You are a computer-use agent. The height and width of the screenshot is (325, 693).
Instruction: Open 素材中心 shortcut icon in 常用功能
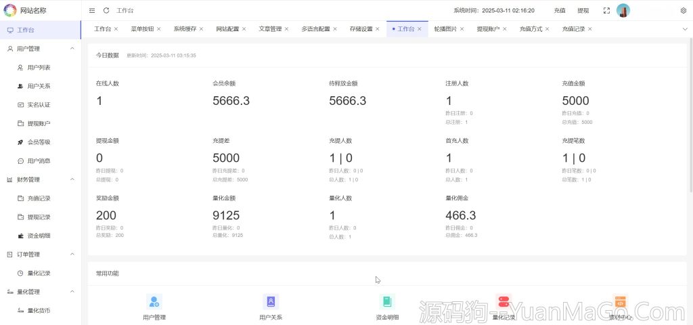click(x=621, y=301)
